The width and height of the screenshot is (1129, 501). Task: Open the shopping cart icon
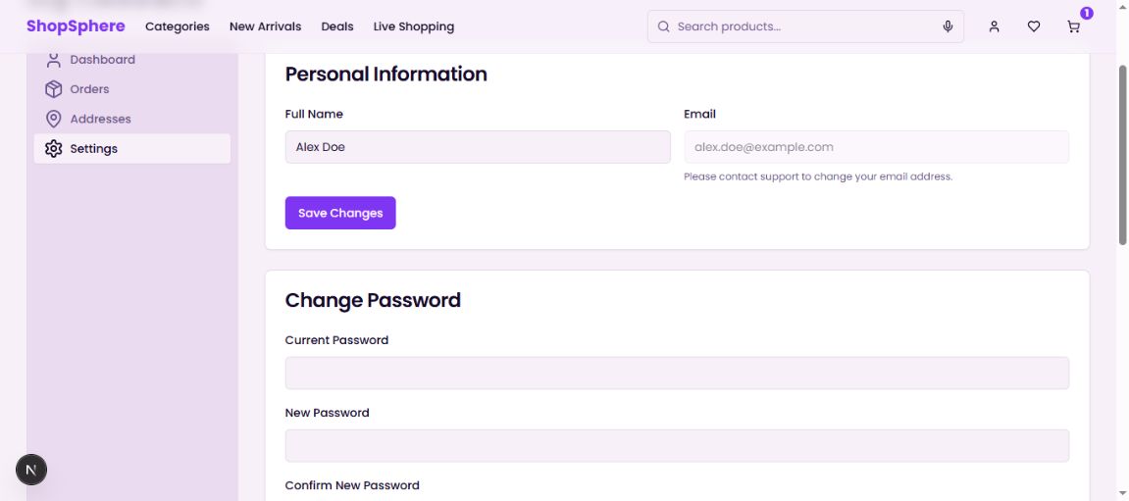[1074, 26]
